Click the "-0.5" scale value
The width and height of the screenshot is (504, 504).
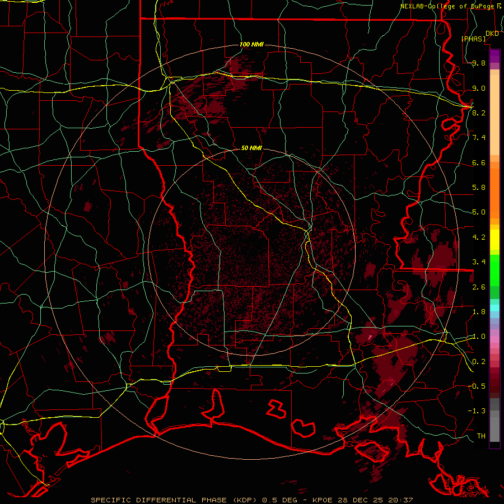pos(477,386)
